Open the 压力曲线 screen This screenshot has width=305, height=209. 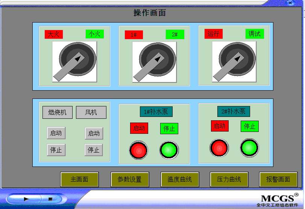(x=229, y=179)
